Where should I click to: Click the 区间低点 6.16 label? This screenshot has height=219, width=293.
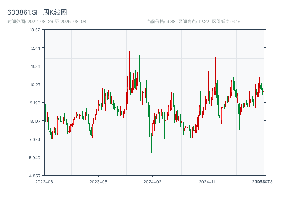coord(226,22)
